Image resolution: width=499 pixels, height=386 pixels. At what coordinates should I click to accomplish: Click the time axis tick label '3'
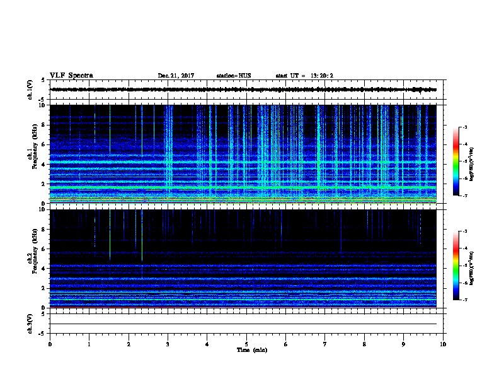coord(168,344)
